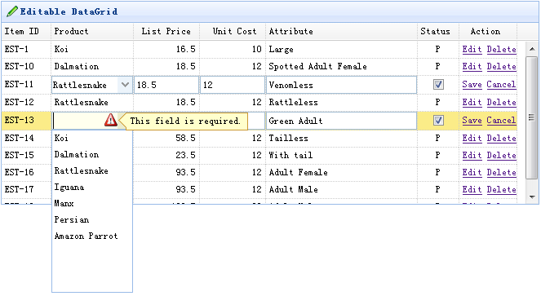This screenshot has height=296, width=541.
Task: Toggle the Status checkbox in EST-13 row
Action: click(438, 121)
